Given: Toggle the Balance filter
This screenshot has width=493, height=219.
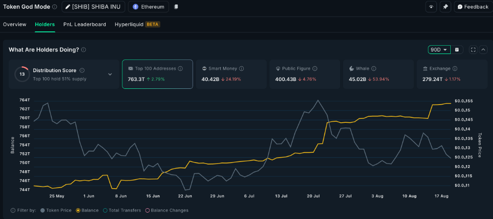Looking at the screenshot, I should pyautogui.click(x=87, y=210).
